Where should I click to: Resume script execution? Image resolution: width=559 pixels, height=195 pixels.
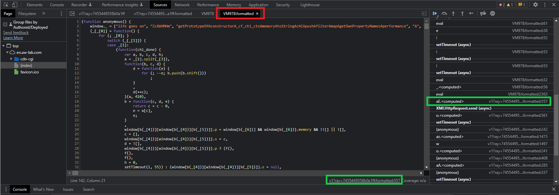point(435,13)
